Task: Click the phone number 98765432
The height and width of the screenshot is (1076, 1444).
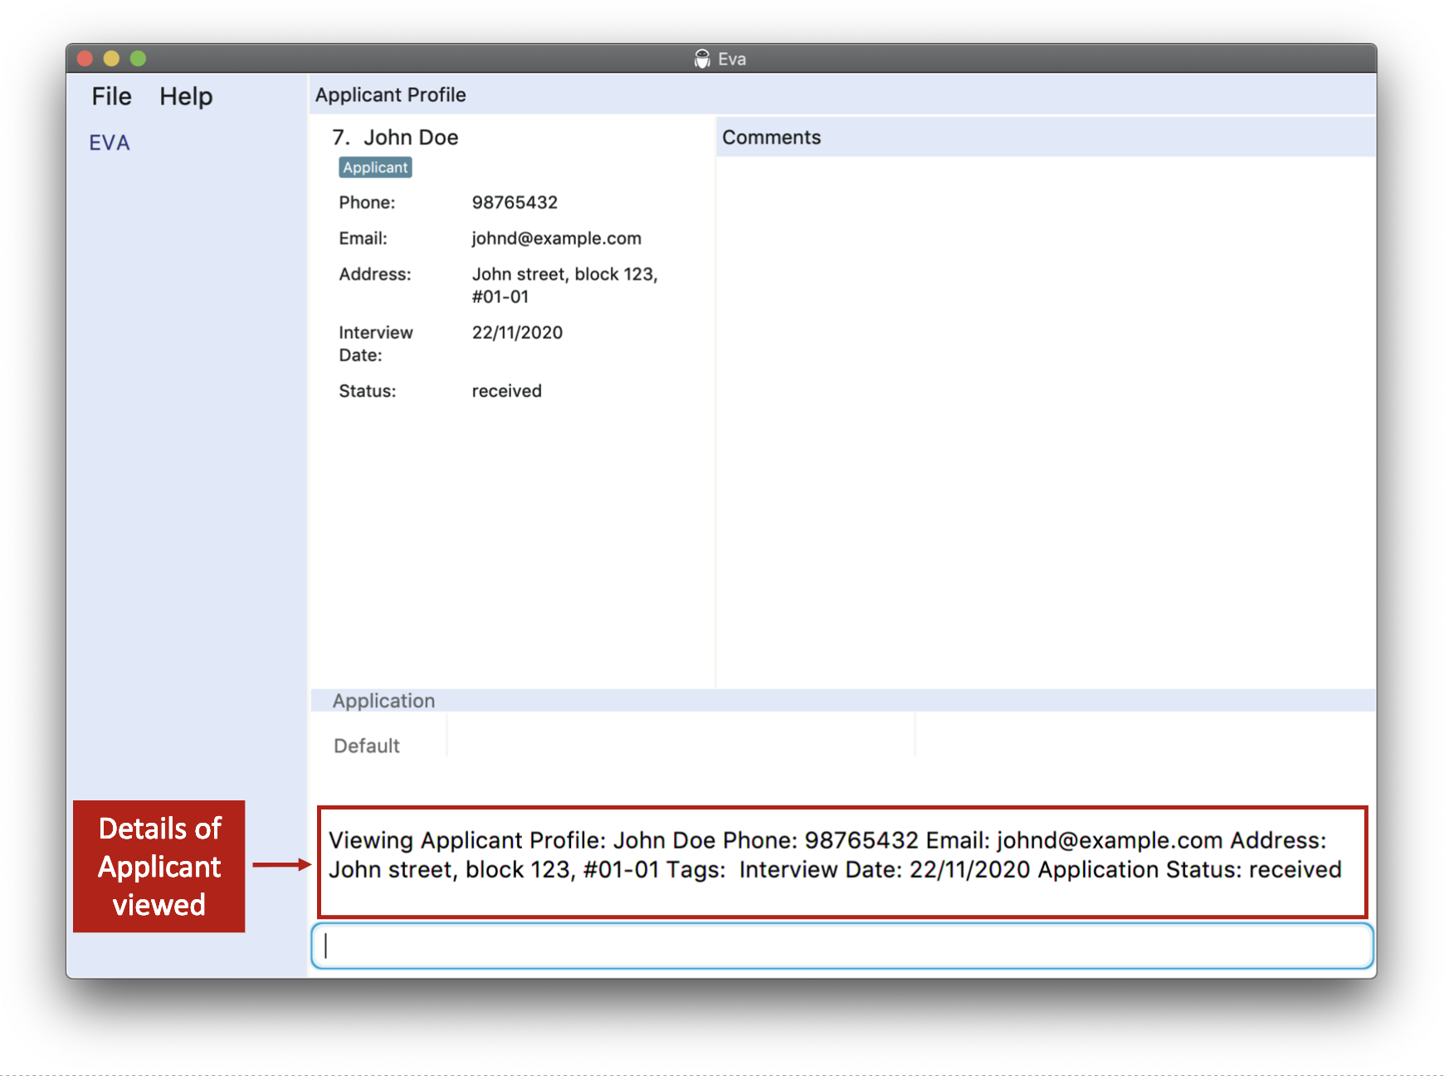Action: pos(515,203)
